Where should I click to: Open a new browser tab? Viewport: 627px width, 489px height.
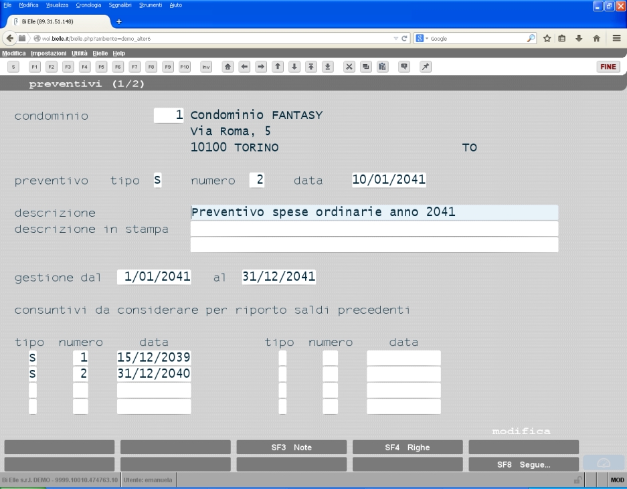click(118, 21)
